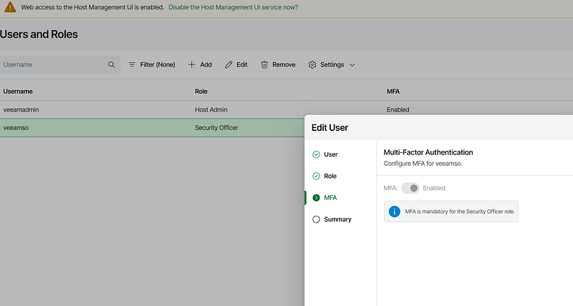Select the veeamso user row
573x306 pixels.
[x=143, y=127]
